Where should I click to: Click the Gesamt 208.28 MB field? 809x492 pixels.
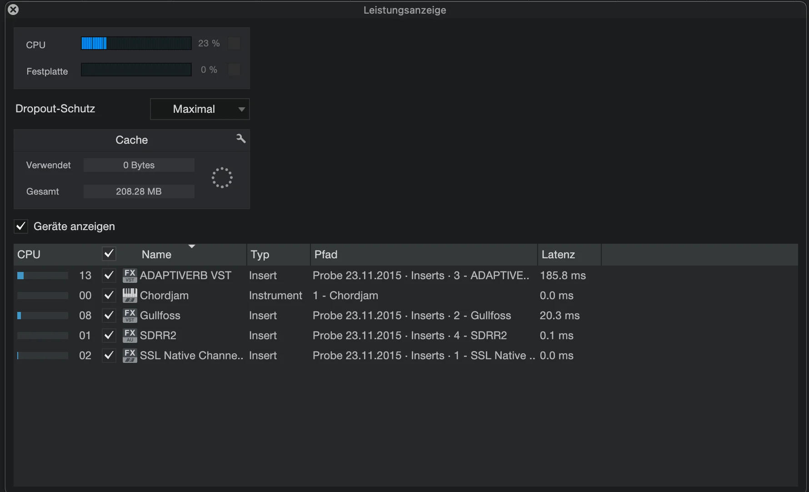pos(139,191)
